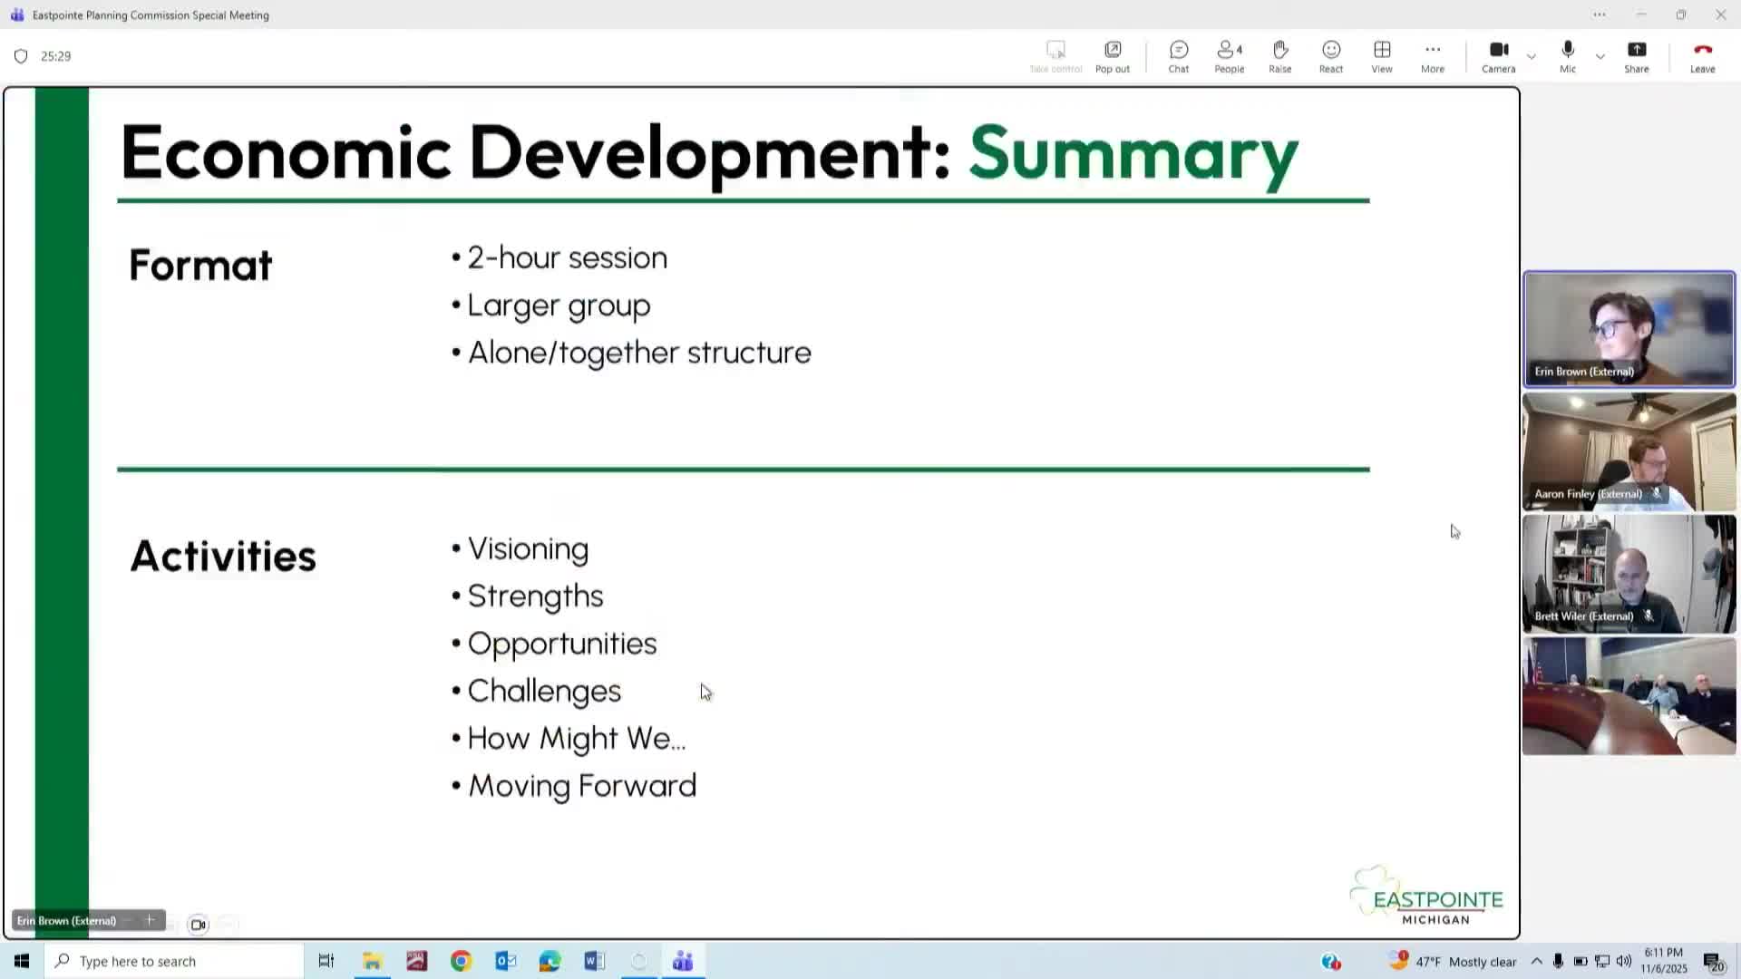
Task: Click the muted mic indicator on Aaron Finley's tile
Action: pyautogui.click(x=1658, y=494)
